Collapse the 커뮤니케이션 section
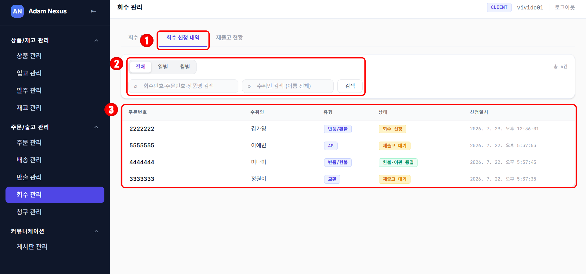 pyautogui.click(x=96, y=231)
